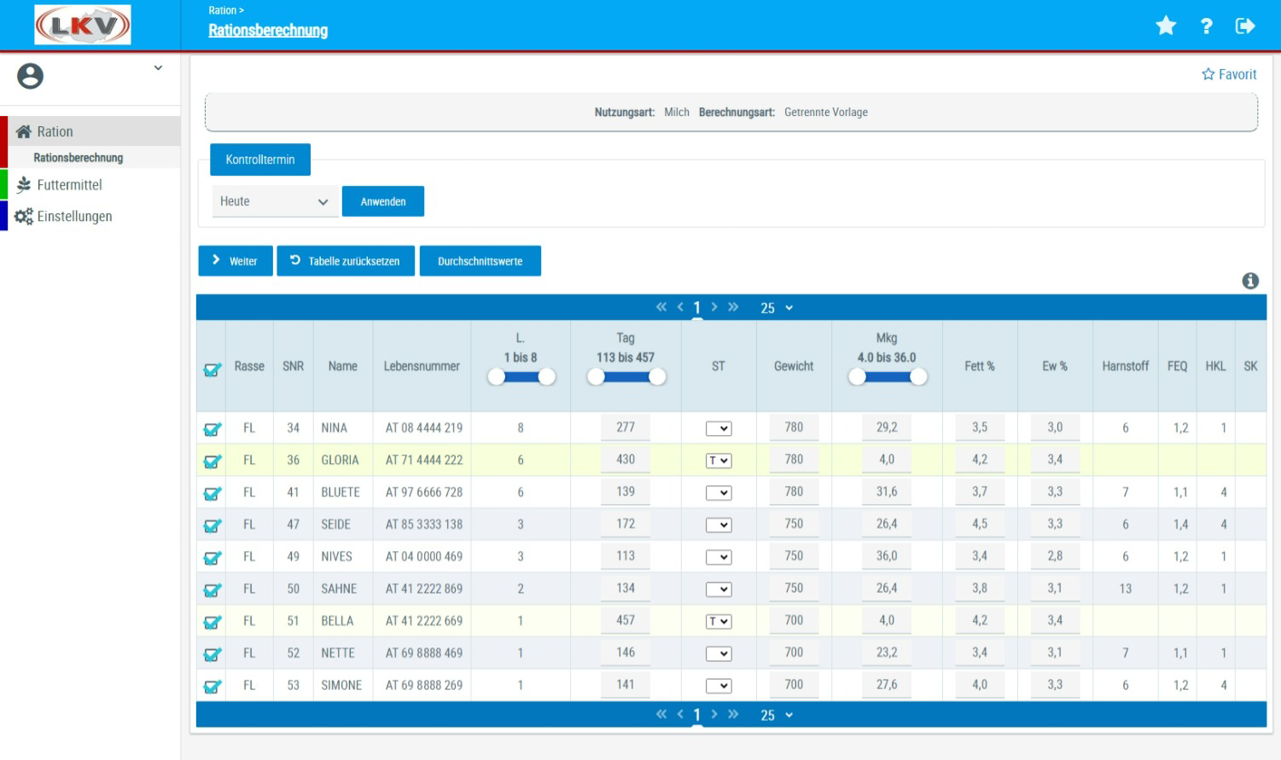Open Futtermittel in the sidebar
Viewport: 1281px width, 760px height.
coord(69,185)
